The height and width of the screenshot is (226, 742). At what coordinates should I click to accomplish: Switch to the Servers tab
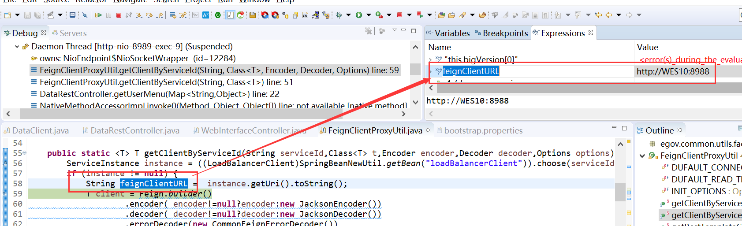(x=69, y=33)
